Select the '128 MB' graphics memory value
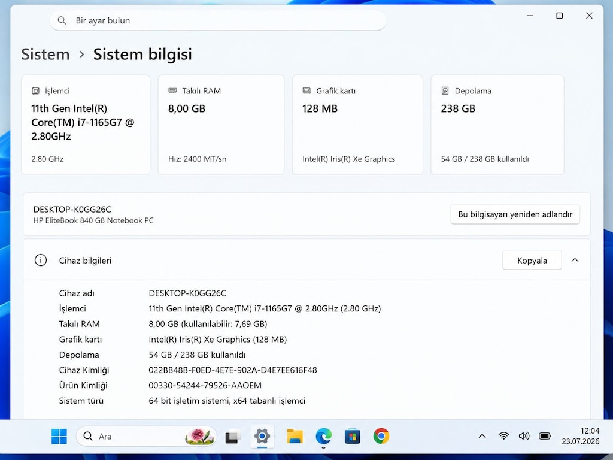 [x=320, y=109]
